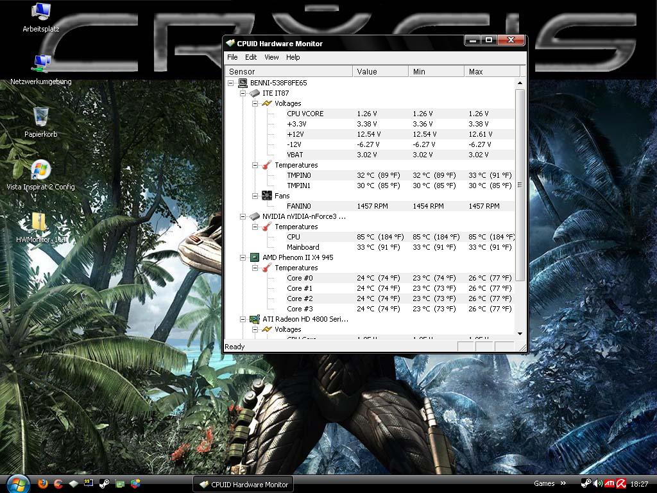
Task: Open the Edit menu
Action: tap(251, 57)
